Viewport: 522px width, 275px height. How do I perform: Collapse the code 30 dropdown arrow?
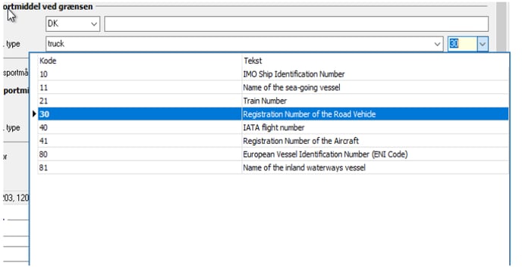(483, 44)
